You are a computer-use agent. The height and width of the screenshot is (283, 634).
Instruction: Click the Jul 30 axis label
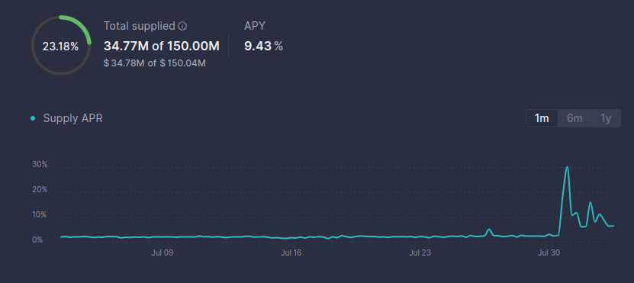[549, 253]
